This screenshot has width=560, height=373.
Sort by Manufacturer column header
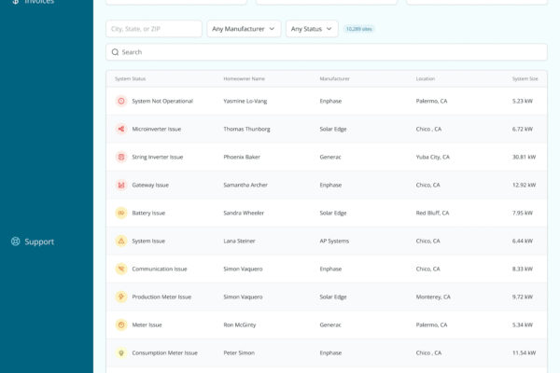coord(335,78)
